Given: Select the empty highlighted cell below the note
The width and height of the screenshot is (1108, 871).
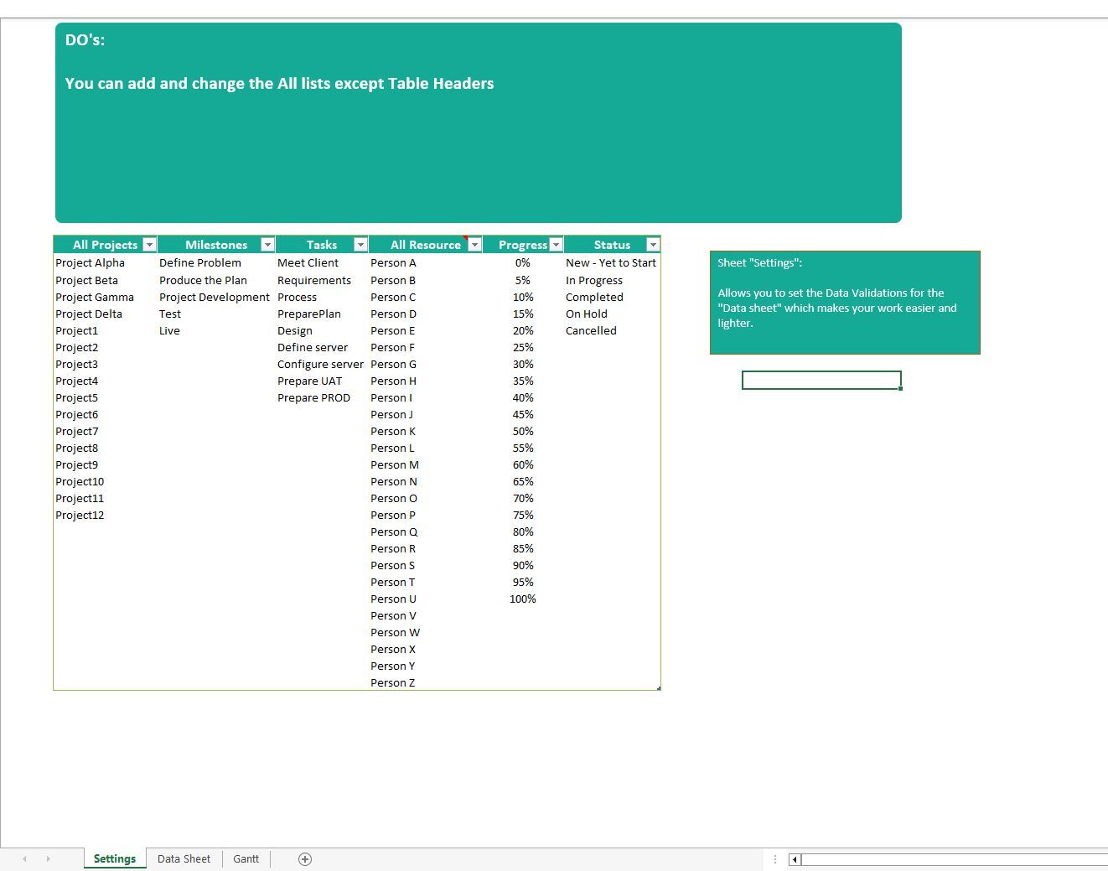Looking at the screenshot, I should point(821,381).
